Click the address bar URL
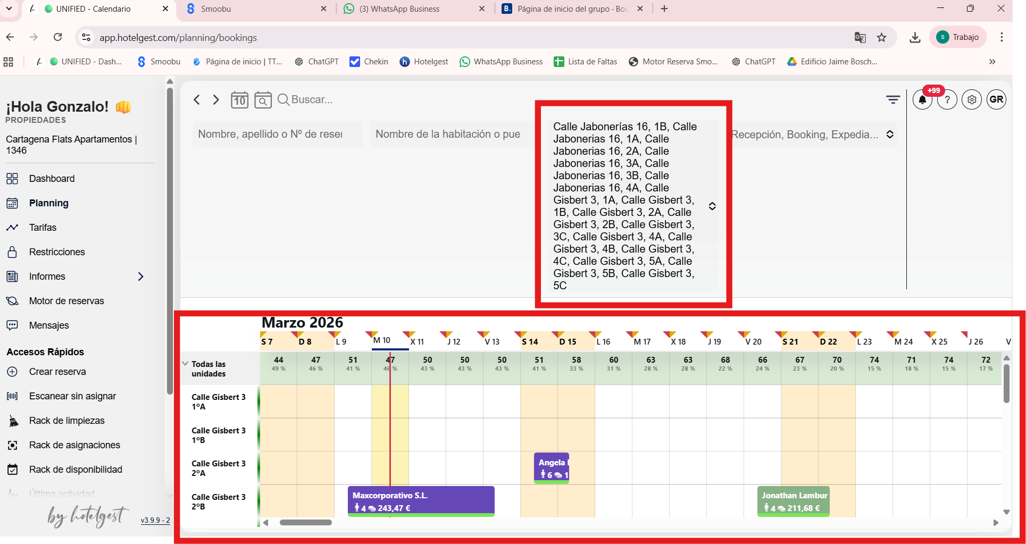 coord(178,37)
